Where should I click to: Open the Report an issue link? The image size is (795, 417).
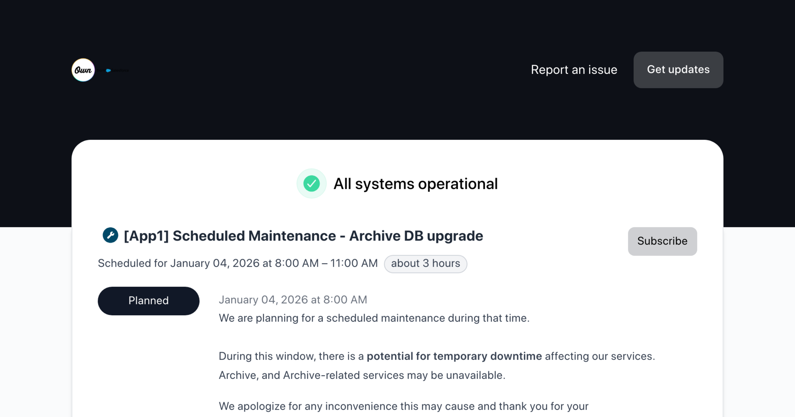[x=574, y=70]
